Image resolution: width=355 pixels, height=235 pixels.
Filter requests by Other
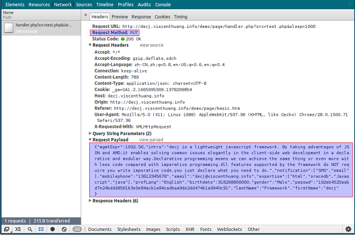(x=254, y=229)
